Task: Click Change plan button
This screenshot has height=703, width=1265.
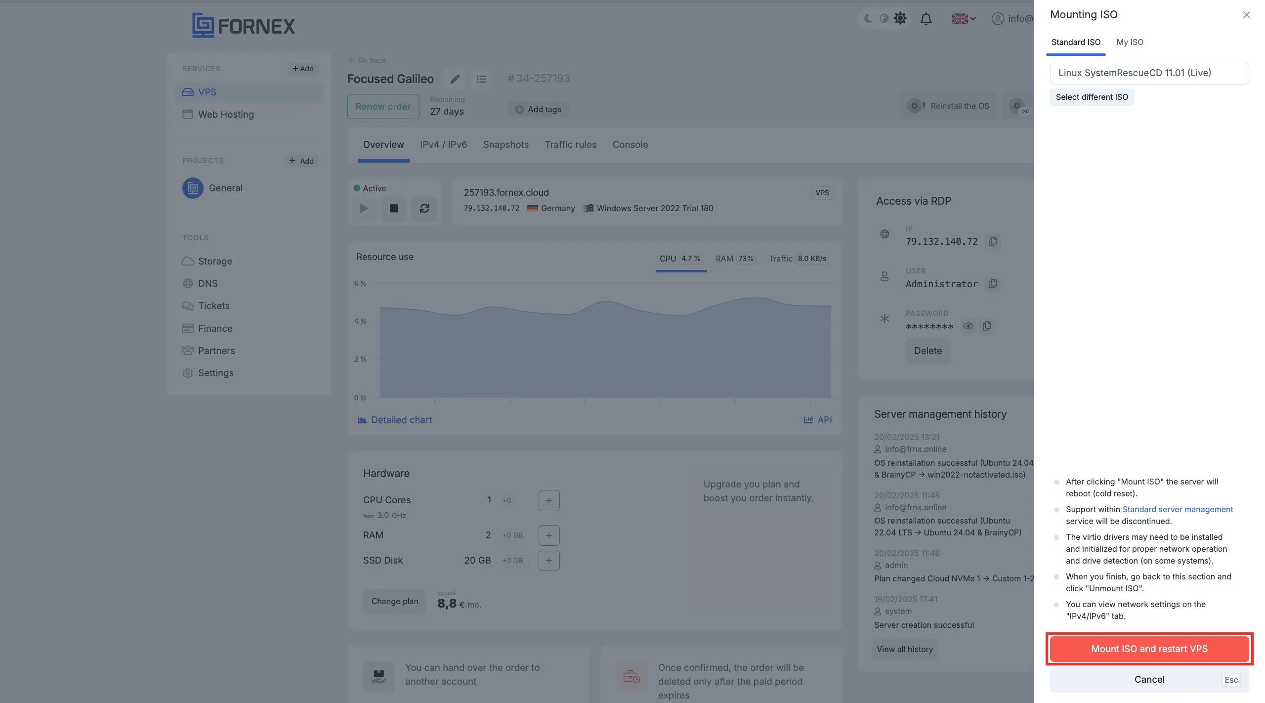Action: point(395,601)
